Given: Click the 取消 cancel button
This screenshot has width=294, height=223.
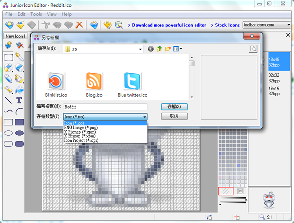Looking at the screenshot, I should coord(174,116).
